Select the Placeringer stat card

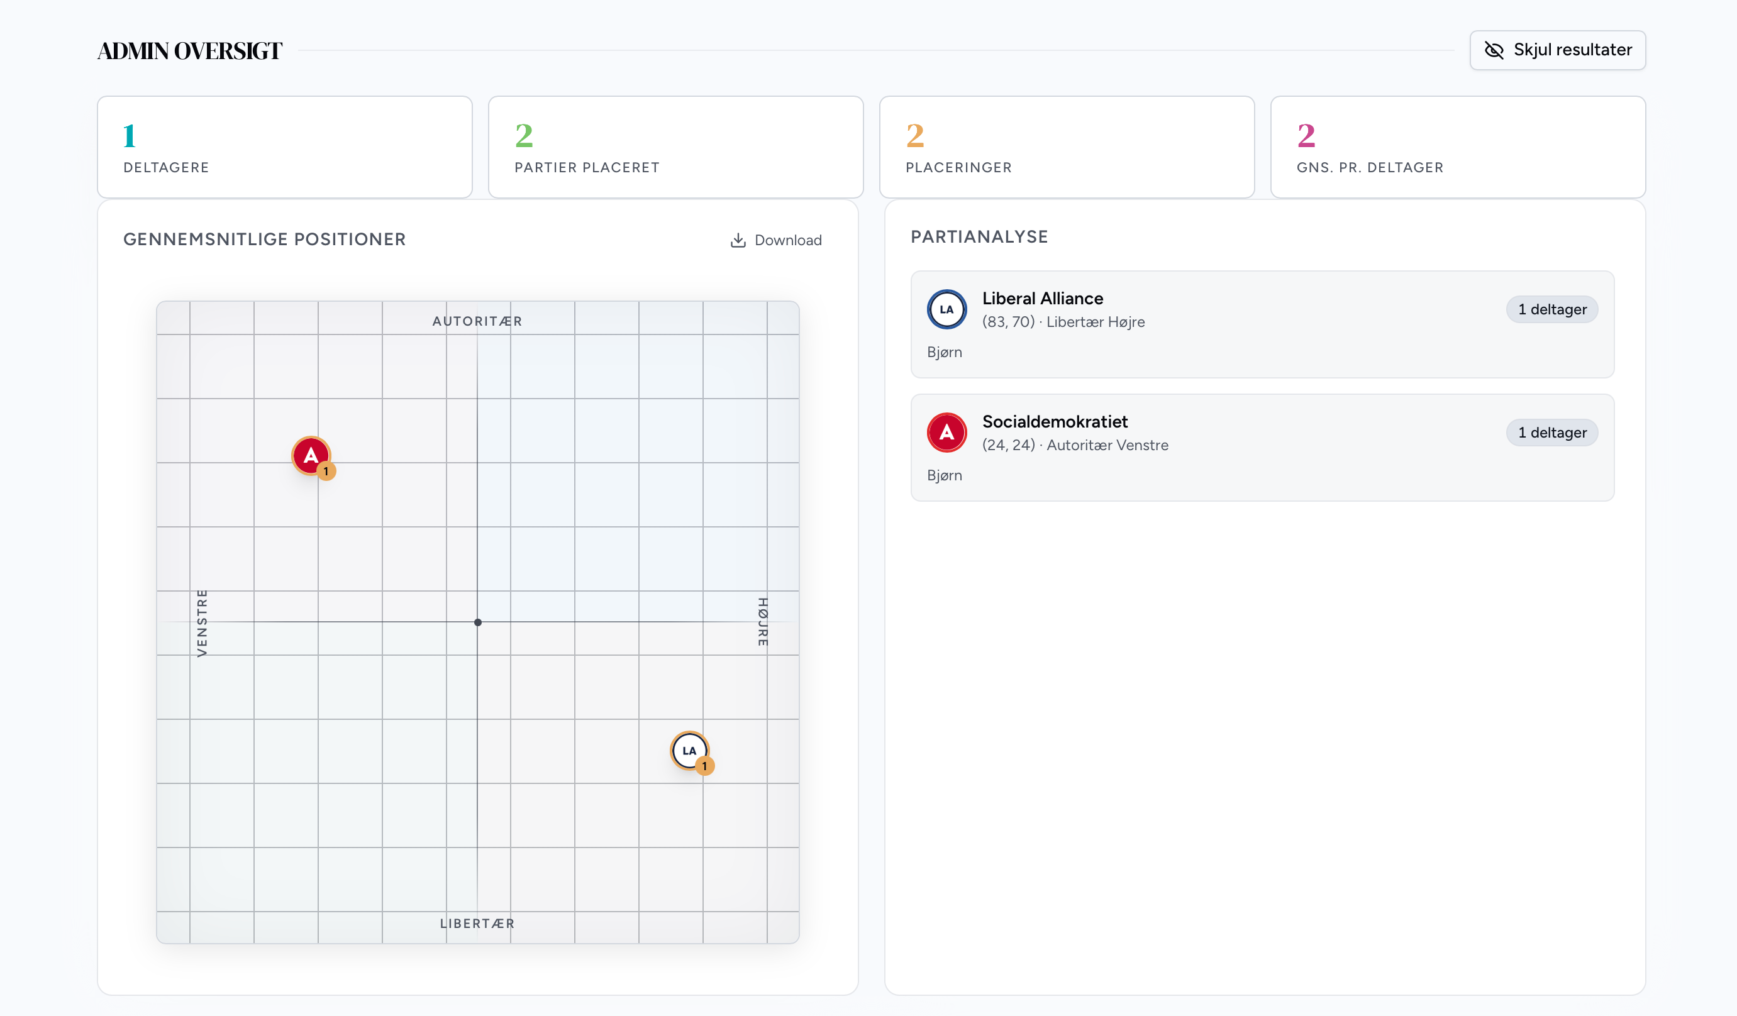pos(1067,147)
